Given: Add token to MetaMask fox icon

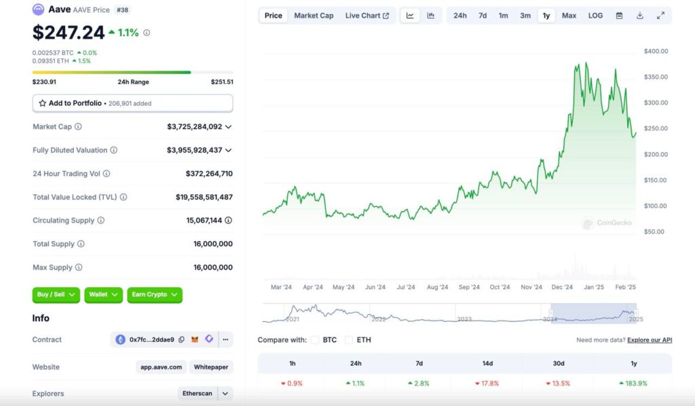Looking at the screenshot, I should [195, 339].
